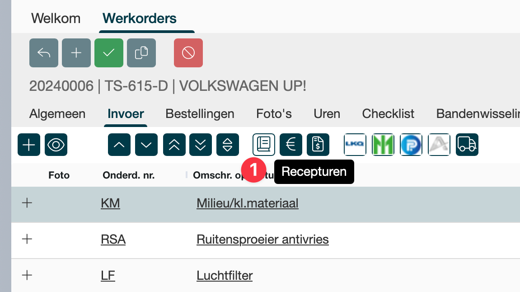This screenshot has width=520, height=292.
Task: Switch to the Bestellingen tab
Action: tap(200, 113)
